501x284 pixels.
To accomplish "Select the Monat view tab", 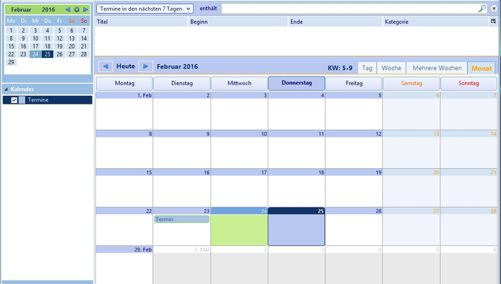I will [482, 69].
